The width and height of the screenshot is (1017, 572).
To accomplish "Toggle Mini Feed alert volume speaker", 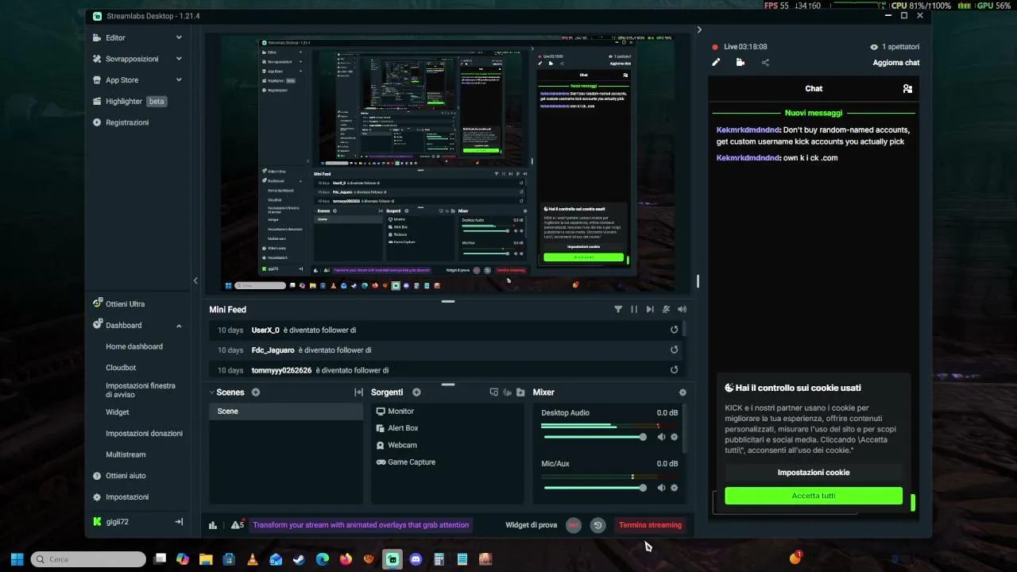I will tap(682, 310).
